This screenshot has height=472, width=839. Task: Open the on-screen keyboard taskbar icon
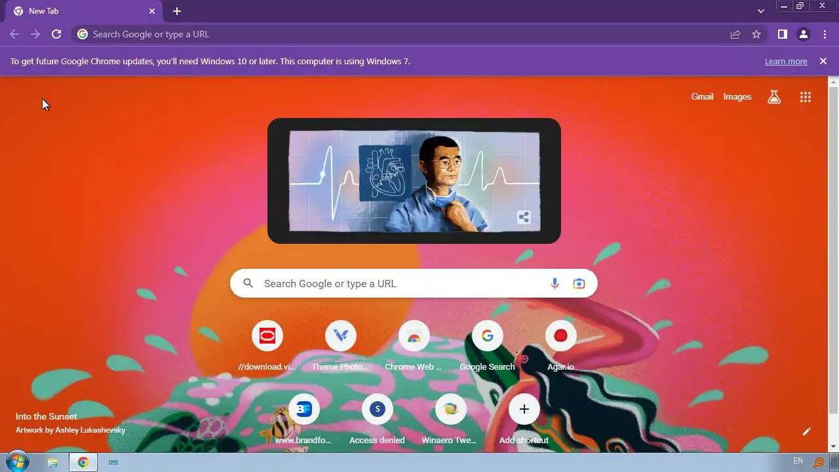tap(113, 462)
